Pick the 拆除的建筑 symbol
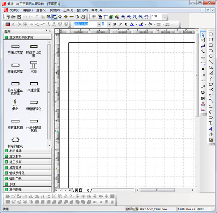 pyautogui.click(x=15, y=142)
